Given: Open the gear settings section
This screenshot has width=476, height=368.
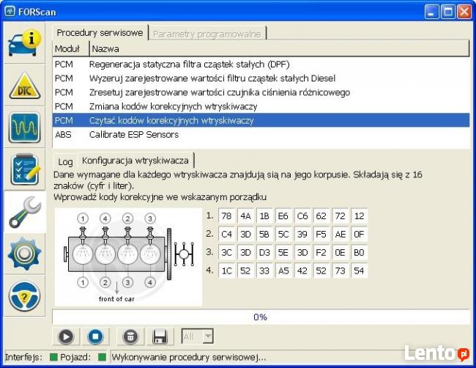Looking at the screenshot, I should (x=25, y=254).
